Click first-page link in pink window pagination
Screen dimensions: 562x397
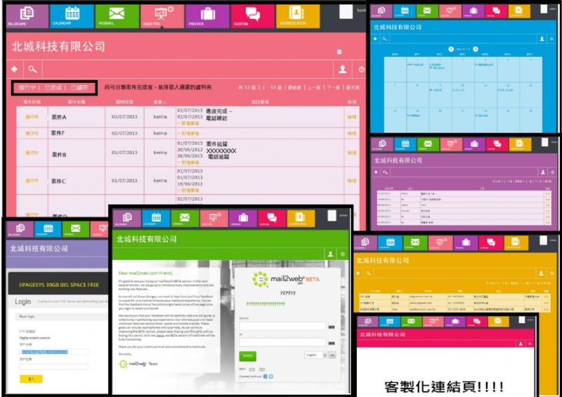(294, 88)
